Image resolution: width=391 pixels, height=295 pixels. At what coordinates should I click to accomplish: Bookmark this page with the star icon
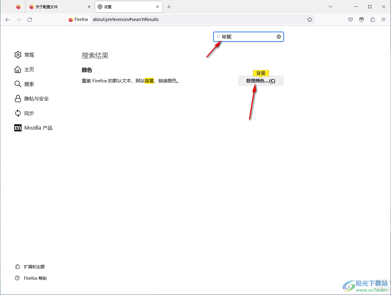click(310, 19)
